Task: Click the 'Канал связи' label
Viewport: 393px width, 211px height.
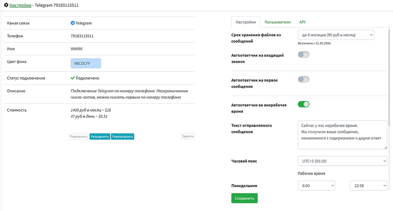Action: pyautogui.click(x=18, y=23)
